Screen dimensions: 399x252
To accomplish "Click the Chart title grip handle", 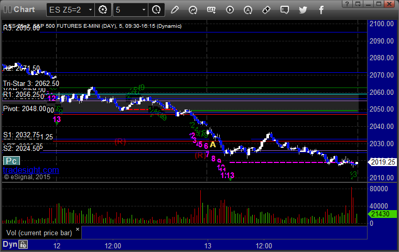I will pyautogui.click(x=7, y=9).
